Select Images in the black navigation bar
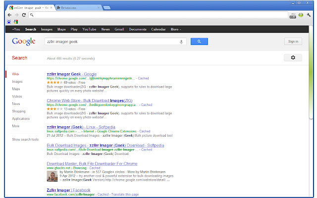317x198 pixels. tap(47, 29)
